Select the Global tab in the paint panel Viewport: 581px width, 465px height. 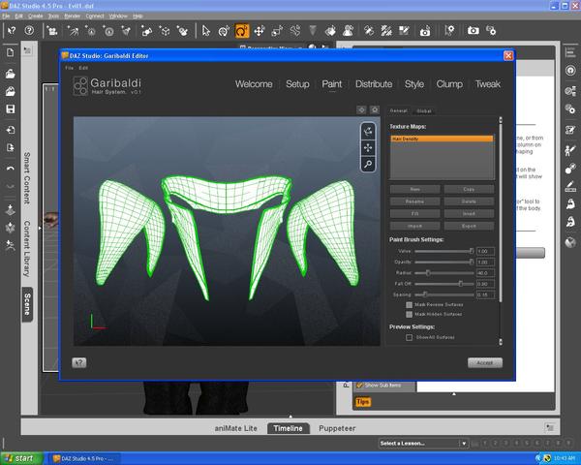coord(424,110)
